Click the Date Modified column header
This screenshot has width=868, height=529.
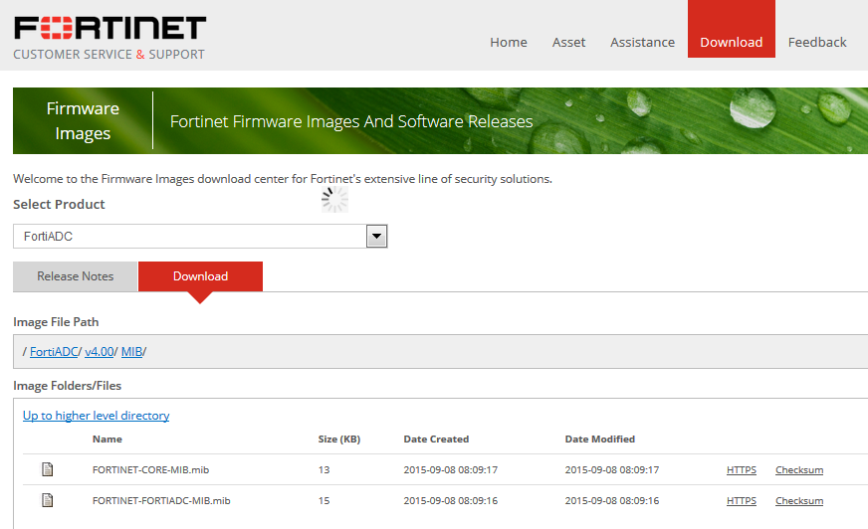600,439
